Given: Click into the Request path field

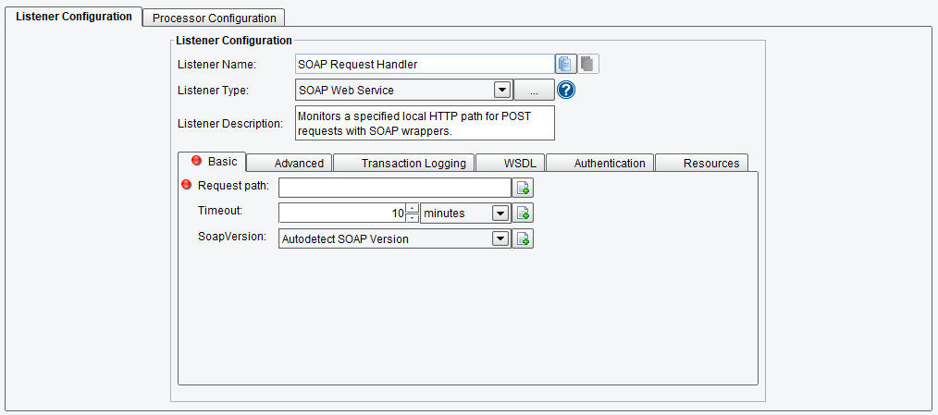Looking at the screenshot, I should tap(394, 188).
